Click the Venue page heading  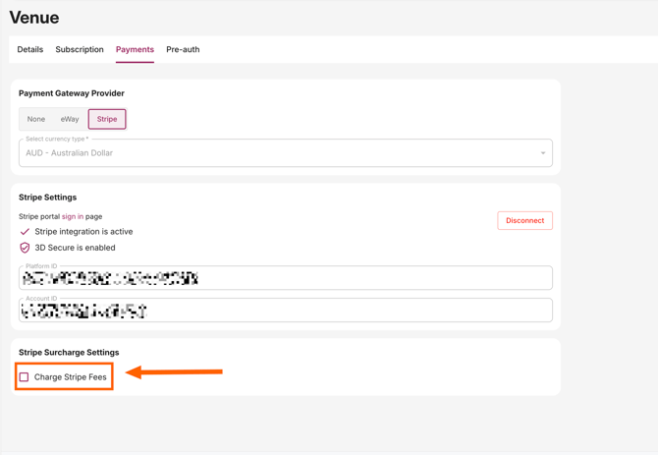tap(34, 18)
